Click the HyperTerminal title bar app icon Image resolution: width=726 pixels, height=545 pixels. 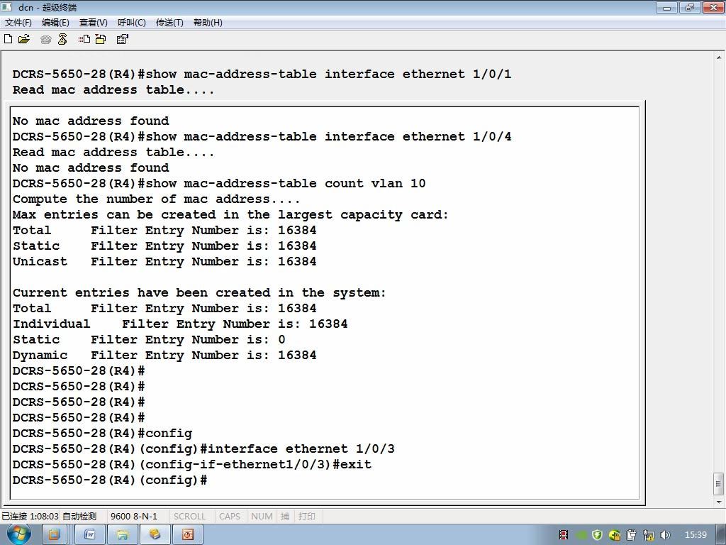(x=6, y=7)
